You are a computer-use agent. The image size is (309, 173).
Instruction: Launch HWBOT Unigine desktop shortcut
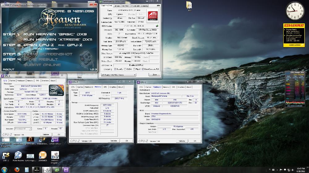(x=55, y=157)
